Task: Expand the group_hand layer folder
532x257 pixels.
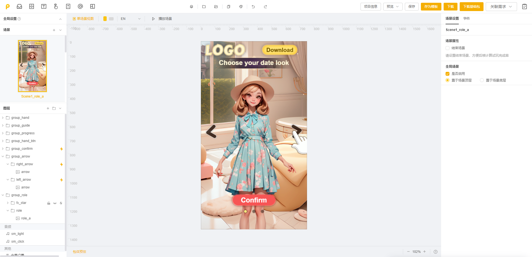Action: click(x=3, y=118)
